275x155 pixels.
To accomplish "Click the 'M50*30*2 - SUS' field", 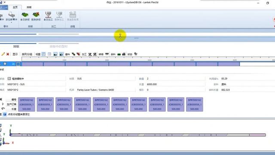I will [x=36, y=84].
